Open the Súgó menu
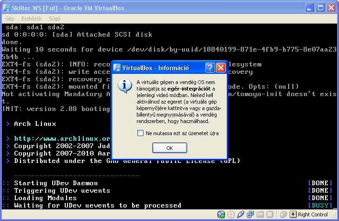 tap(54, 19)
